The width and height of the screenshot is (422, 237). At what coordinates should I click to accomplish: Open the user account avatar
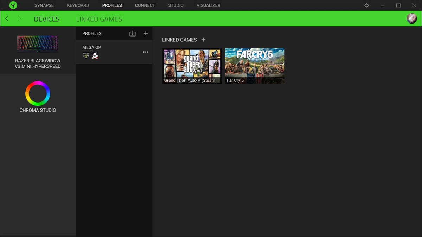[x=412, y=19]
